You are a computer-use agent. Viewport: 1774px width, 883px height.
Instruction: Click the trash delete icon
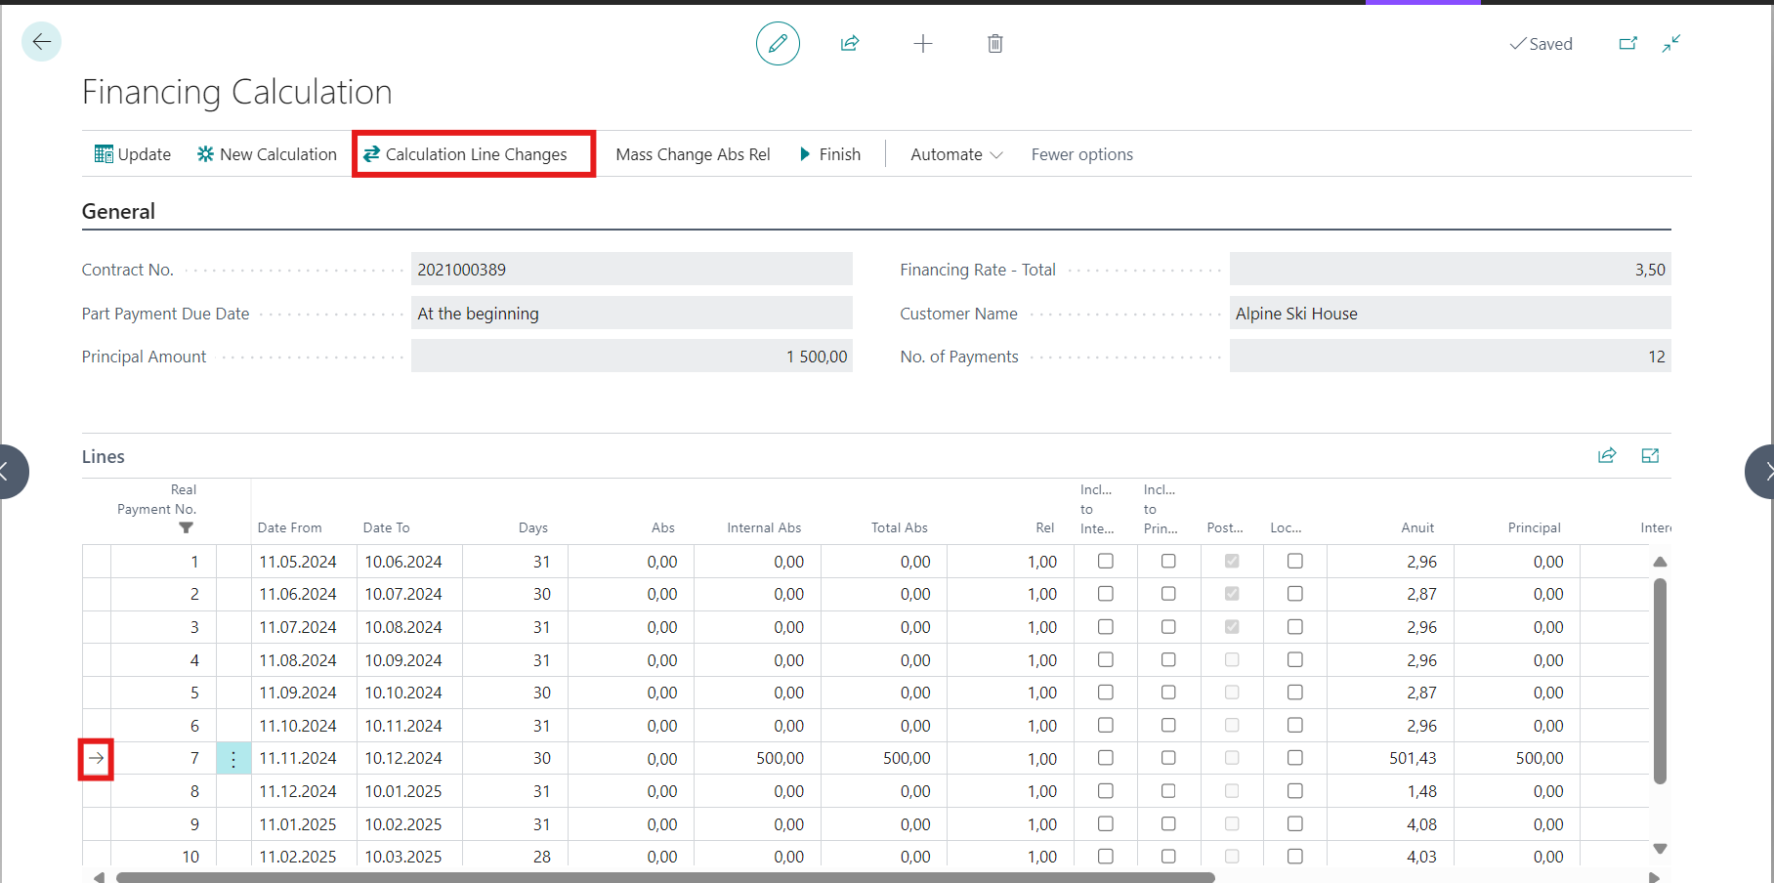[x=994, y=44]
